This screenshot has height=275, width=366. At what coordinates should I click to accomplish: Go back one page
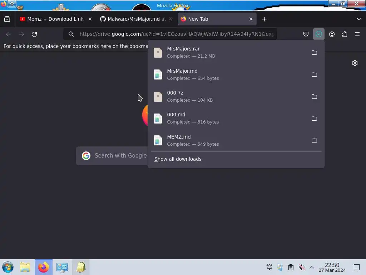pyautogui.click(x=9, y=34)
